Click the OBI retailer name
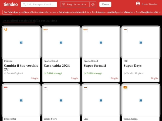This screenshot has width=162, height=121. coord(126,61)
